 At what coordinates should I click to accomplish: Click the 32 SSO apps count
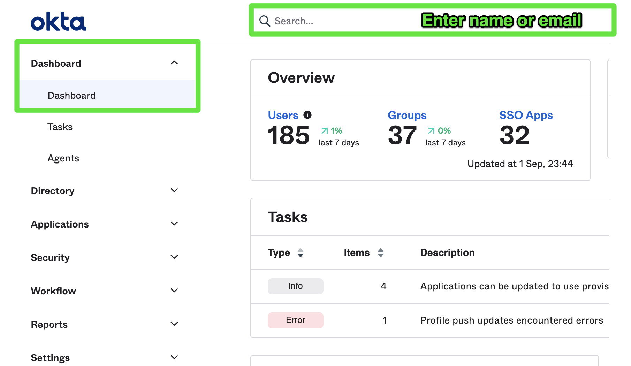point(515,136)
